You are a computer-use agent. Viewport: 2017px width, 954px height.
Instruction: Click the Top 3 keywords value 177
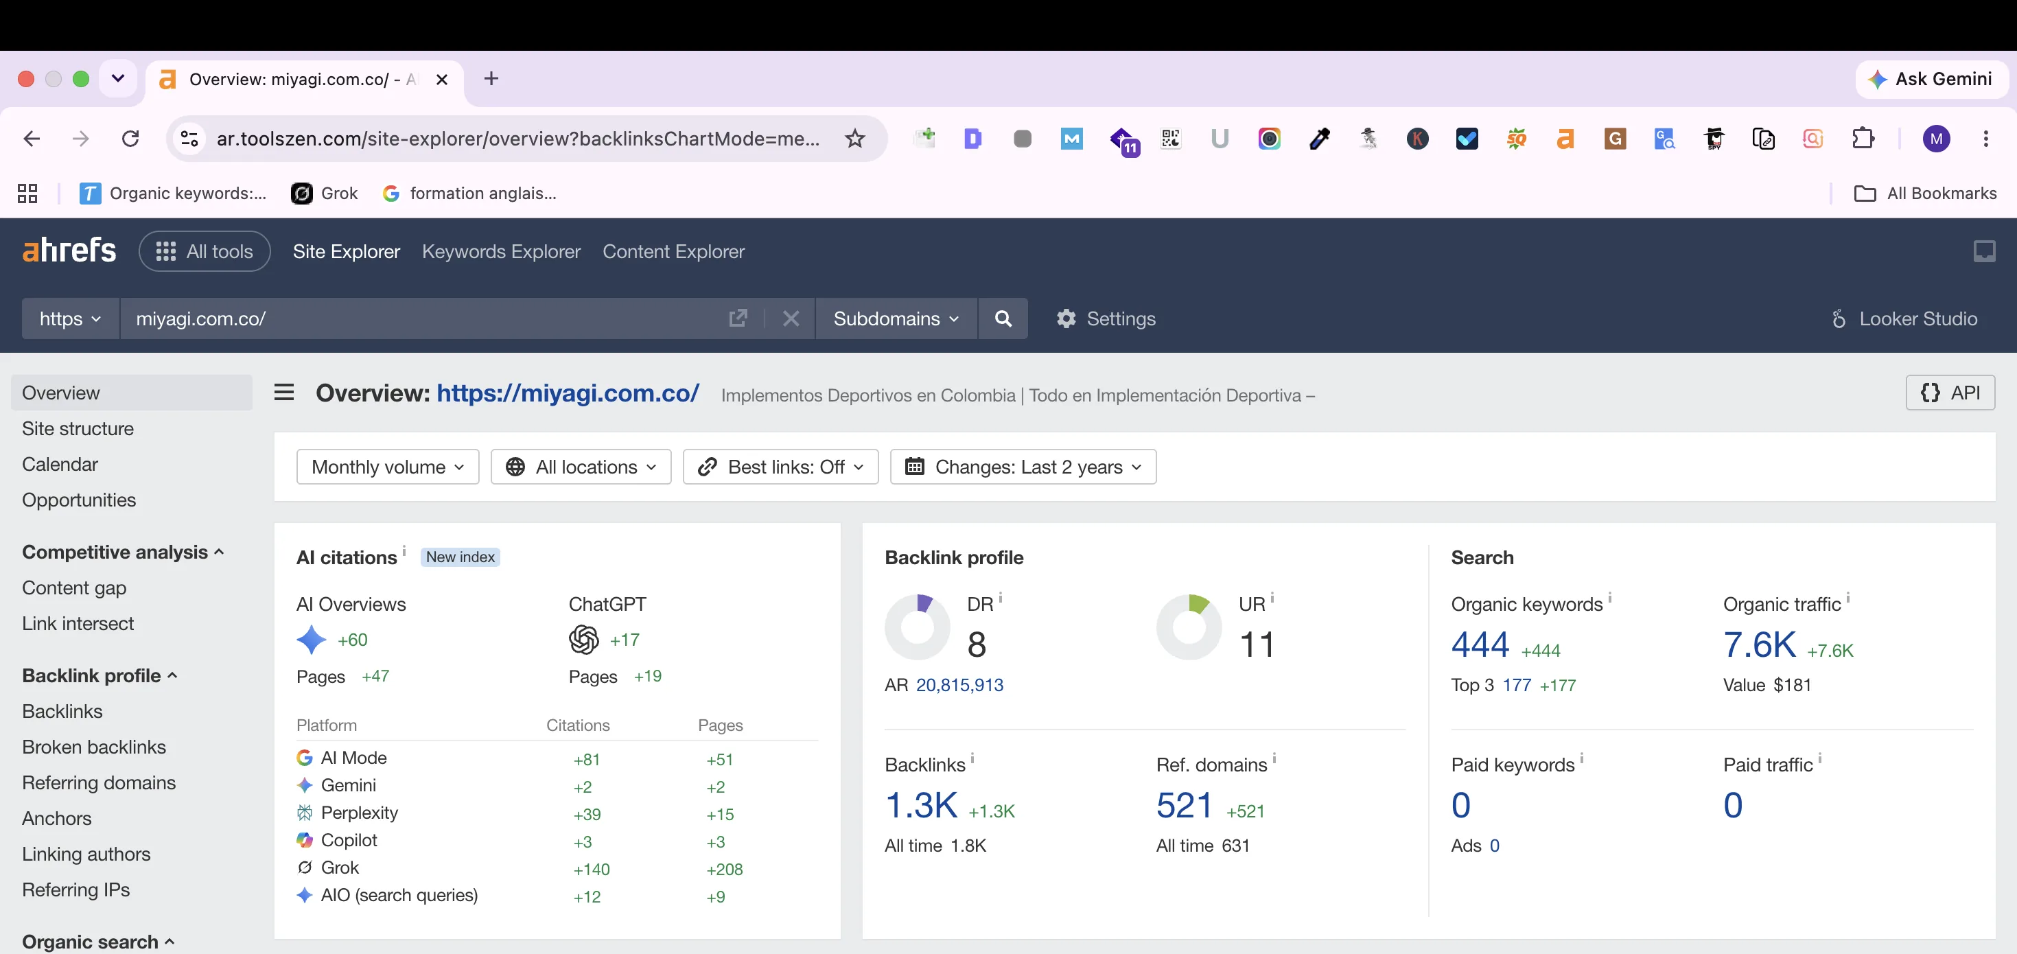point(1516,686)
